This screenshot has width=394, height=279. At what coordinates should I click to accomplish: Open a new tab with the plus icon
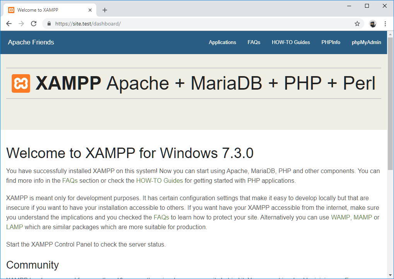[x=104, y=10]
